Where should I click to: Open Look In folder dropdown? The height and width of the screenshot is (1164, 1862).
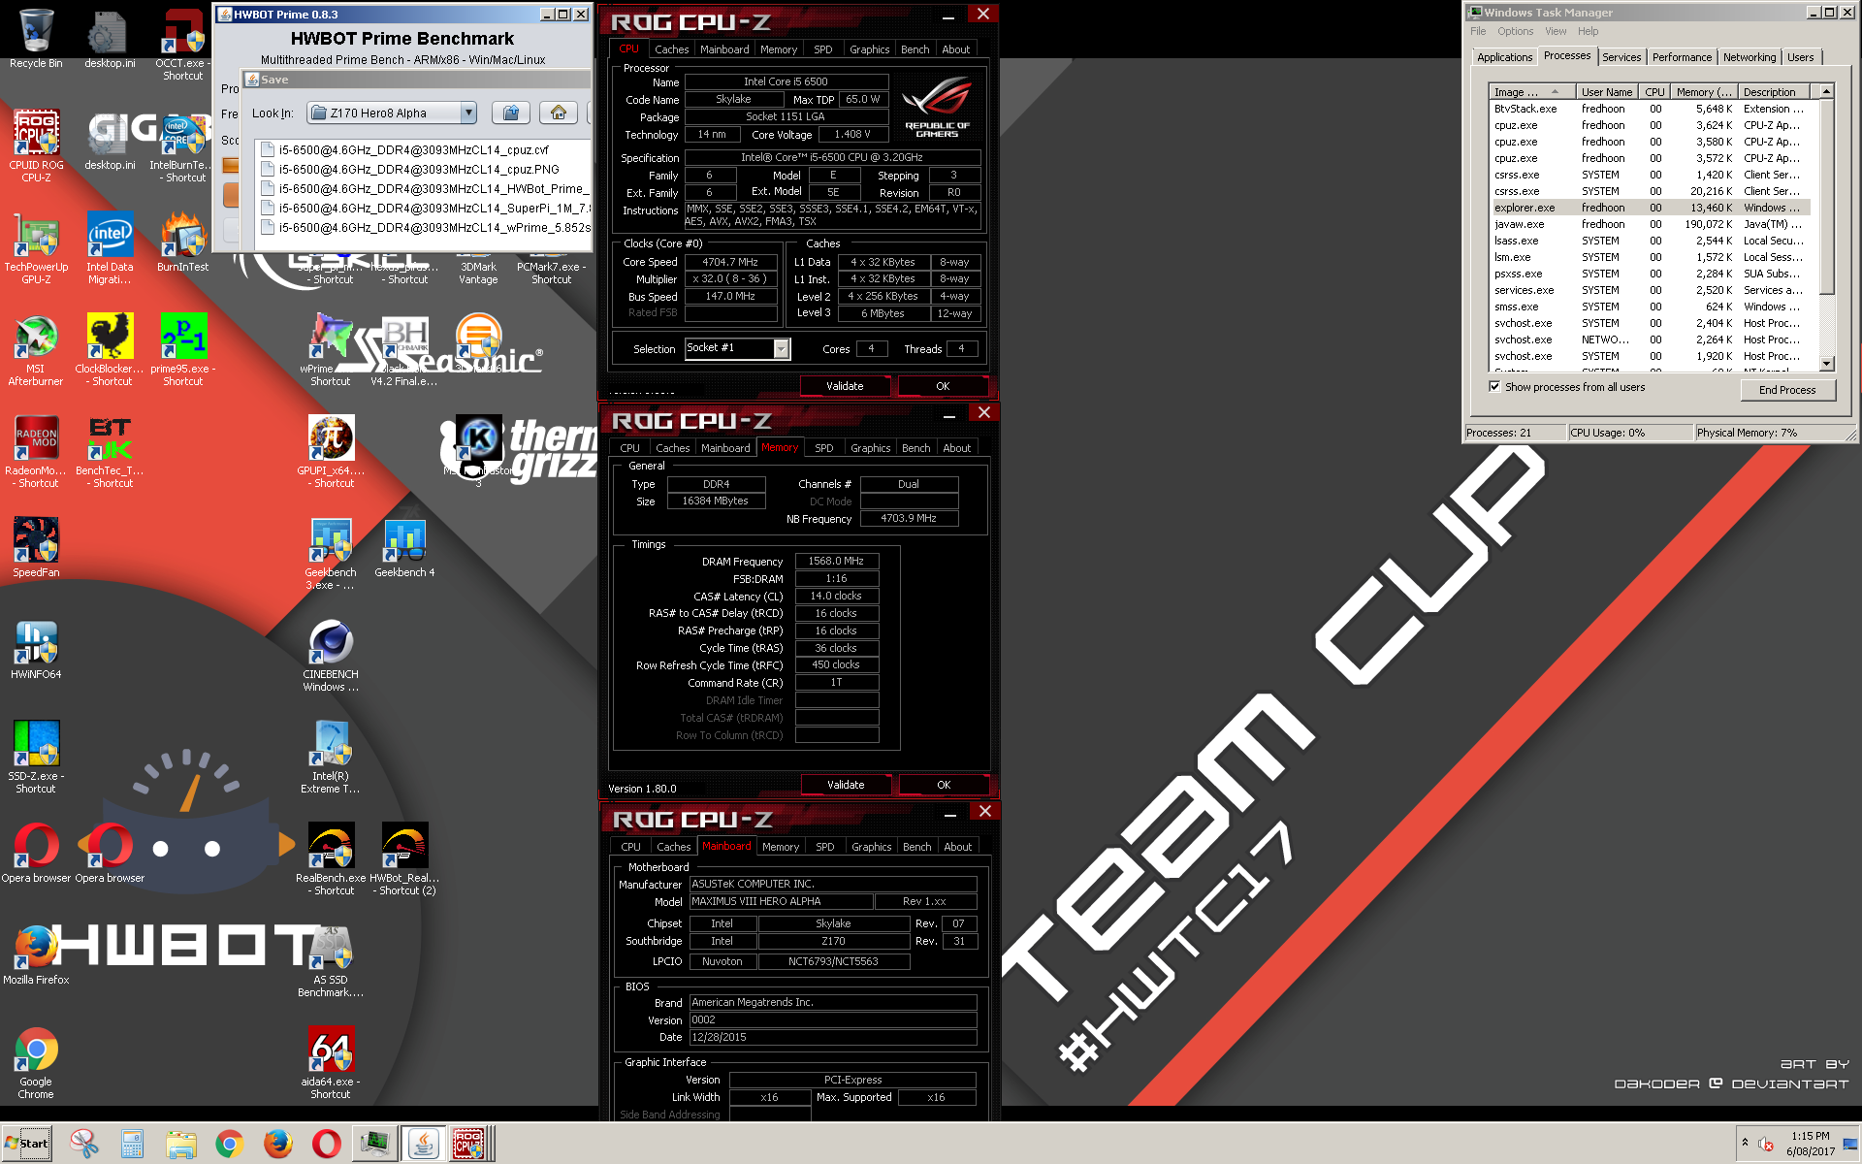(468, 113)
